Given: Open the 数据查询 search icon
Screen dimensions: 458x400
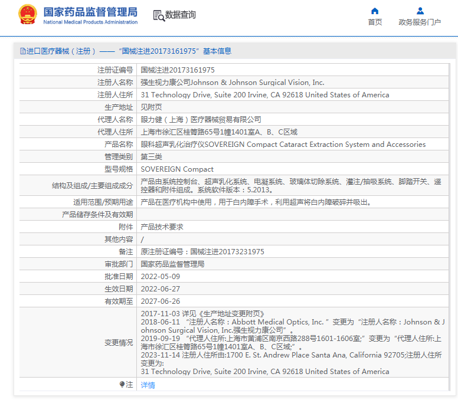Looking at the screenshot, I should click(x=159, y=15).
